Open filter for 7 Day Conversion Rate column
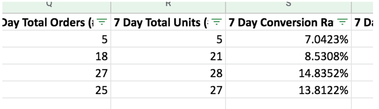Viewport: 379px width, 109px height. (343, 22)
